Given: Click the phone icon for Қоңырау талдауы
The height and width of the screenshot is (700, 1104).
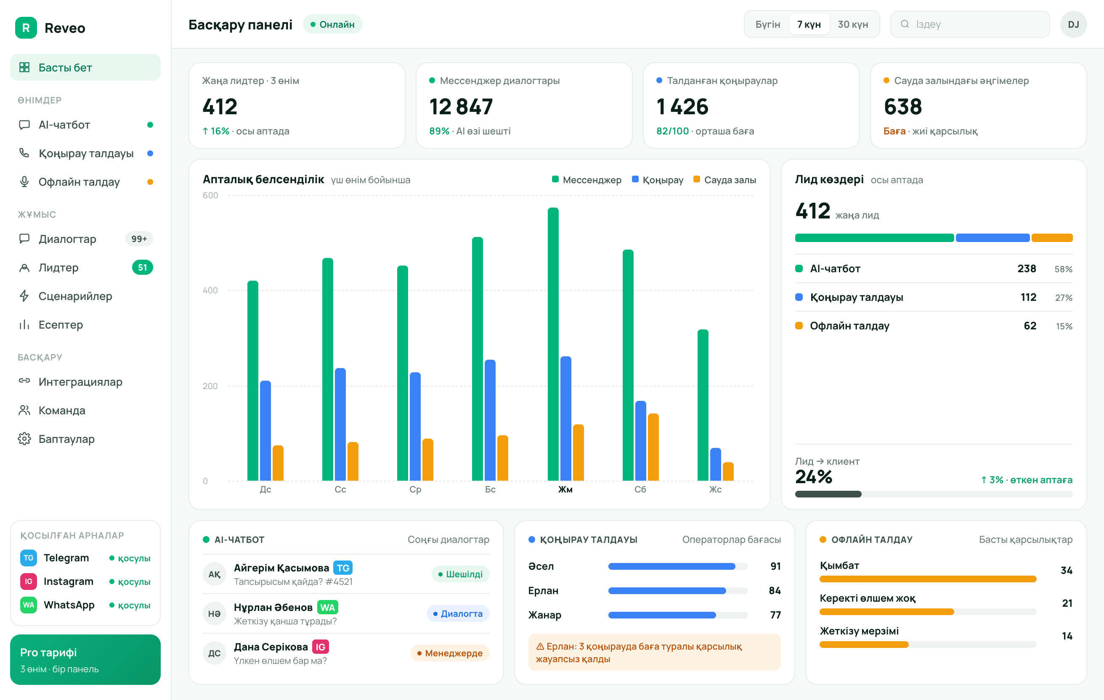Looking at the screenshot, I should 24,153.
